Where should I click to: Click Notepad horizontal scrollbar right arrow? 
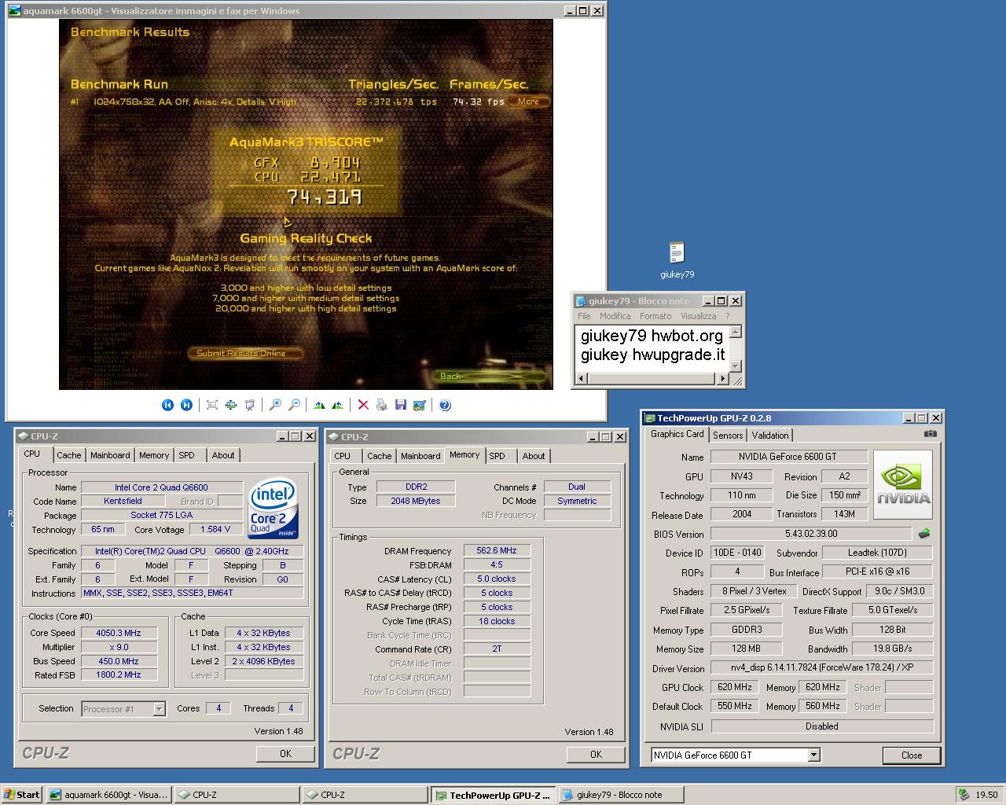pyautogui.click(x=723, y=379)
